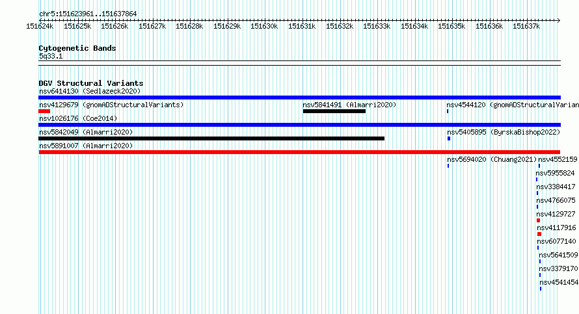Viewport: 579px width, 314px height.
Task: Click the nsv6414130 (Sedlazeck2020) variant label
Action: coord(90,91)
